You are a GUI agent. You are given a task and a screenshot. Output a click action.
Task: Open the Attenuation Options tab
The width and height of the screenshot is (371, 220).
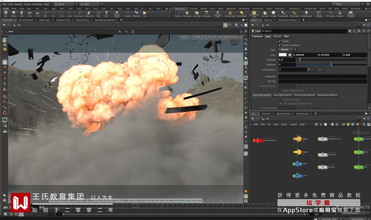pyautogui.click(x=327, y=95)
